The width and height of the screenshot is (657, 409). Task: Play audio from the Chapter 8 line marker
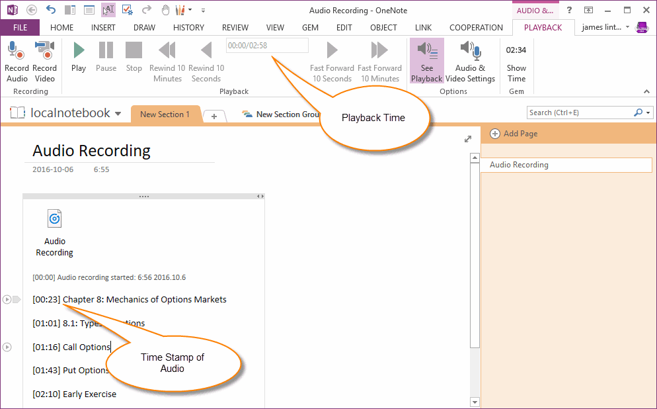pos(7,300)
